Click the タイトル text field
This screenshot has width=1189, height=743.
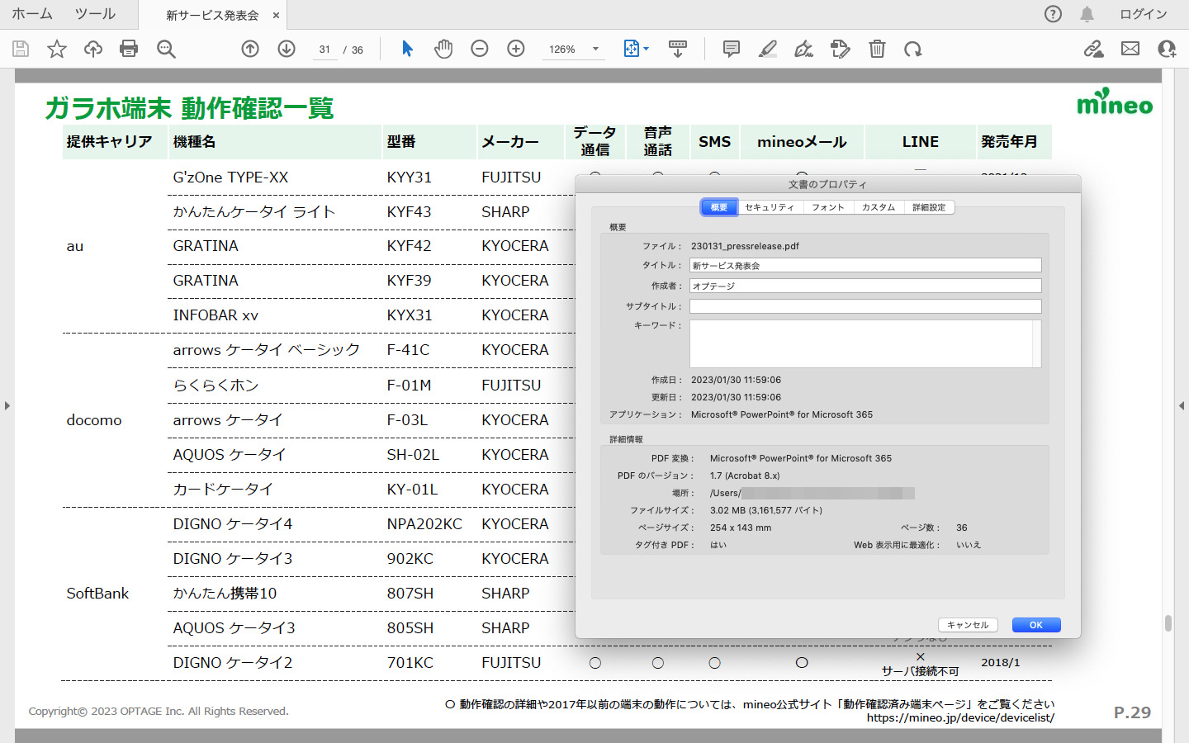[x=865, y=266]
